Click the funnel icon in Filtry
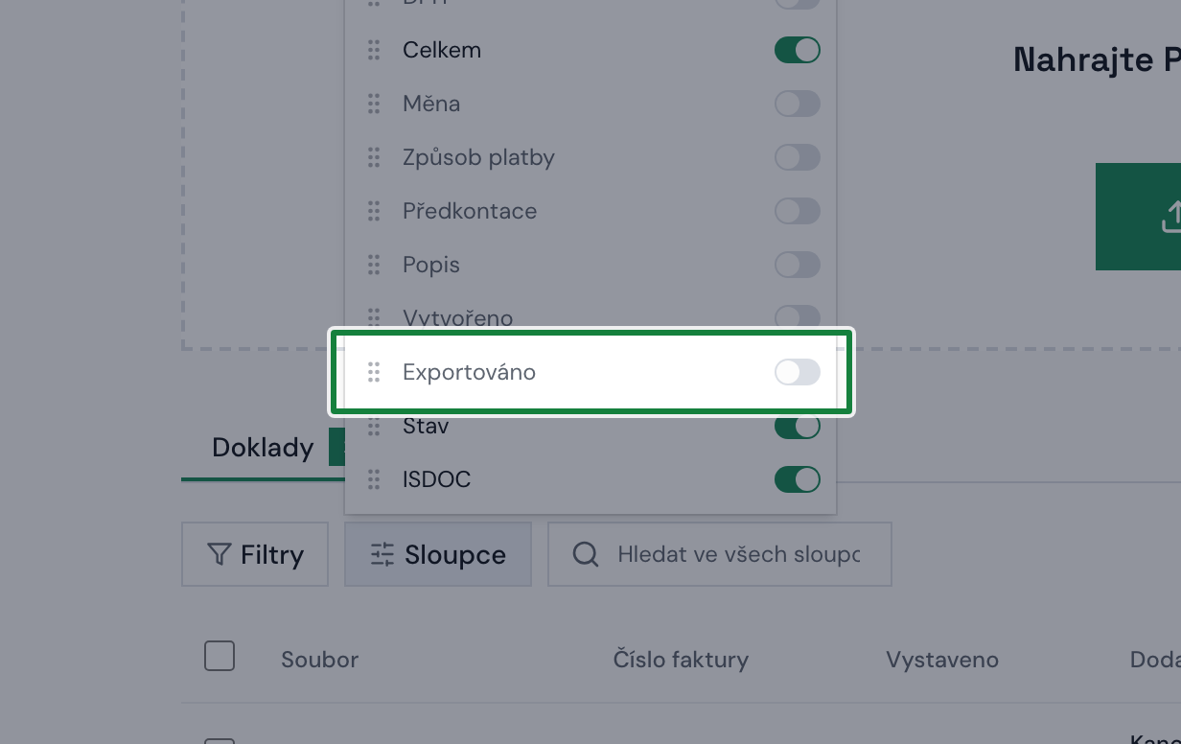This screenshot has width=1181, height=744. (220, 554)
